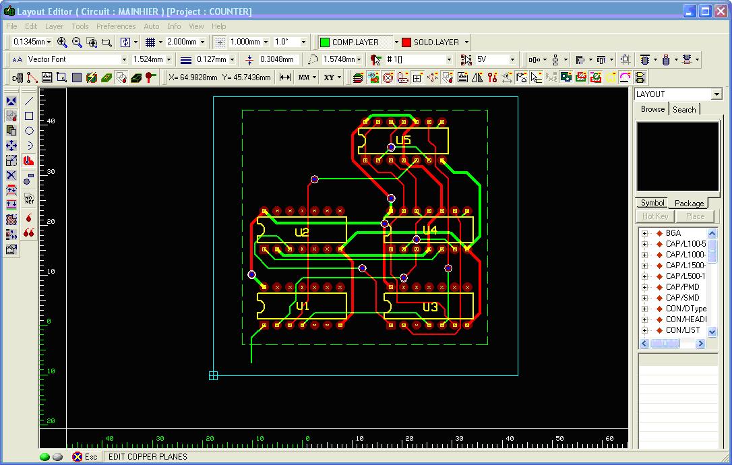Screen dimensions: 732x465
Task: Select the draw arc tool
Action: [29, 146]
